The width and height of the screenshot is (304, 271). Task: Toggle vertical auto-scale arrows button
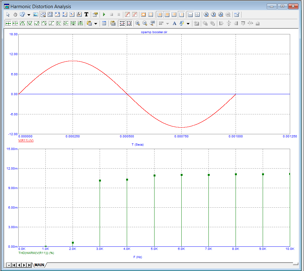tap(129, 23)
